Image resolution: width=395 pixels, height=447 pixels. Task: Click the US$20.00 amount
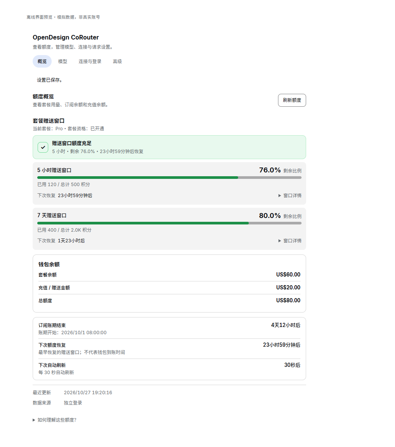288,287
